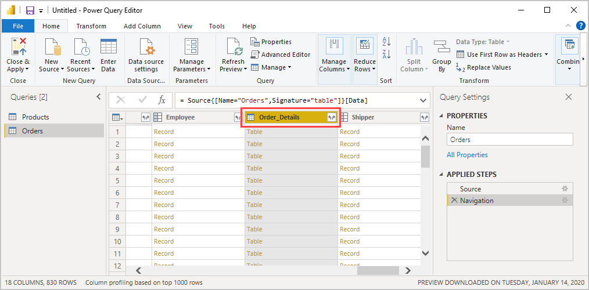Viewport: 589px width, 290px height.
Task: Select the Orders query
Action: [54, 131]
